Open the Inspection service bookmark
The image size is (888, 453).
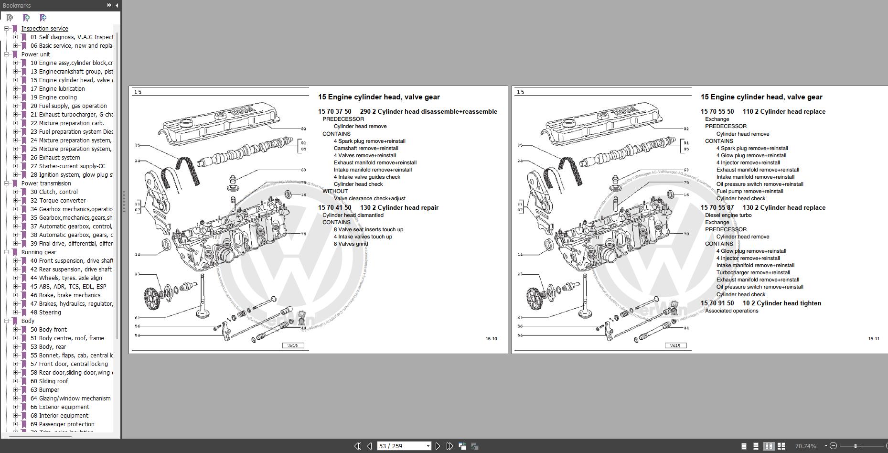45,28
